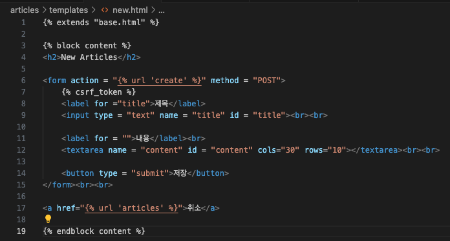Viewport: 450px width, 241px height.
Task: Click the HTML file icon in breadcrumb
Action: pos(105,10)
